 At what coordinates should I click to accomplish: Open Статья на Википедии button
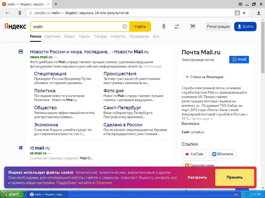204,77
